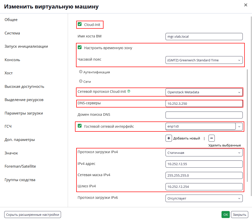The image size is (252, 222).
Task: Close the dialog with the X icon
Action: pos(245,5)
